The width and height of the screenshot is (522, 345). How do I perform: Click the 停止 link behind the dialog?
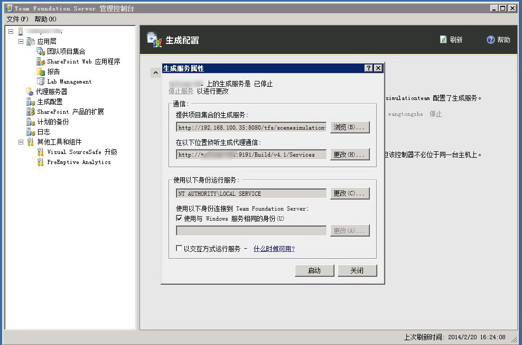click(435, 114)
